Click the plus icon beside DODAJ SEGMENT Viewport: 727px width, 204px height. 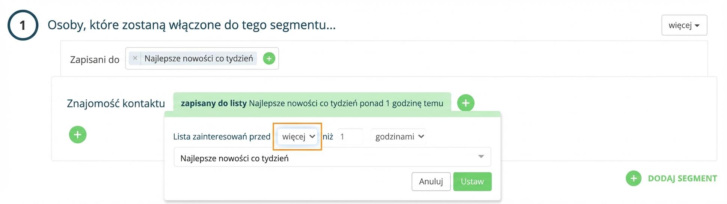[x=633, y=178]
